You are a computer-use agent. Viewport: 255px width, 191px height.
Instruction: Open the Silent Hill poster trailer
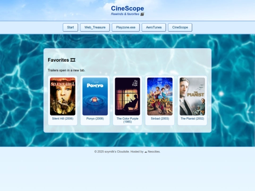pyautogui.click(x=63, y=97)
